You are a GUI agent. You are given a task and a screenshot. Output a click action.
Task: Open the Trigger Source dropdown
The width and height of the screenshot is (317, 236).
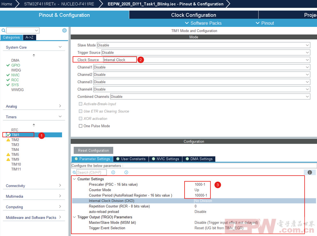[206, 52]
